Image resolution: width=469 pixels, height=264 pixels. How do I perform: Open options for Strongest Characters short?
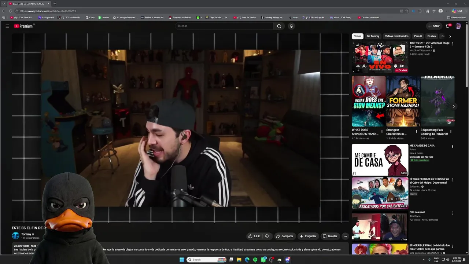coord(416,132)
